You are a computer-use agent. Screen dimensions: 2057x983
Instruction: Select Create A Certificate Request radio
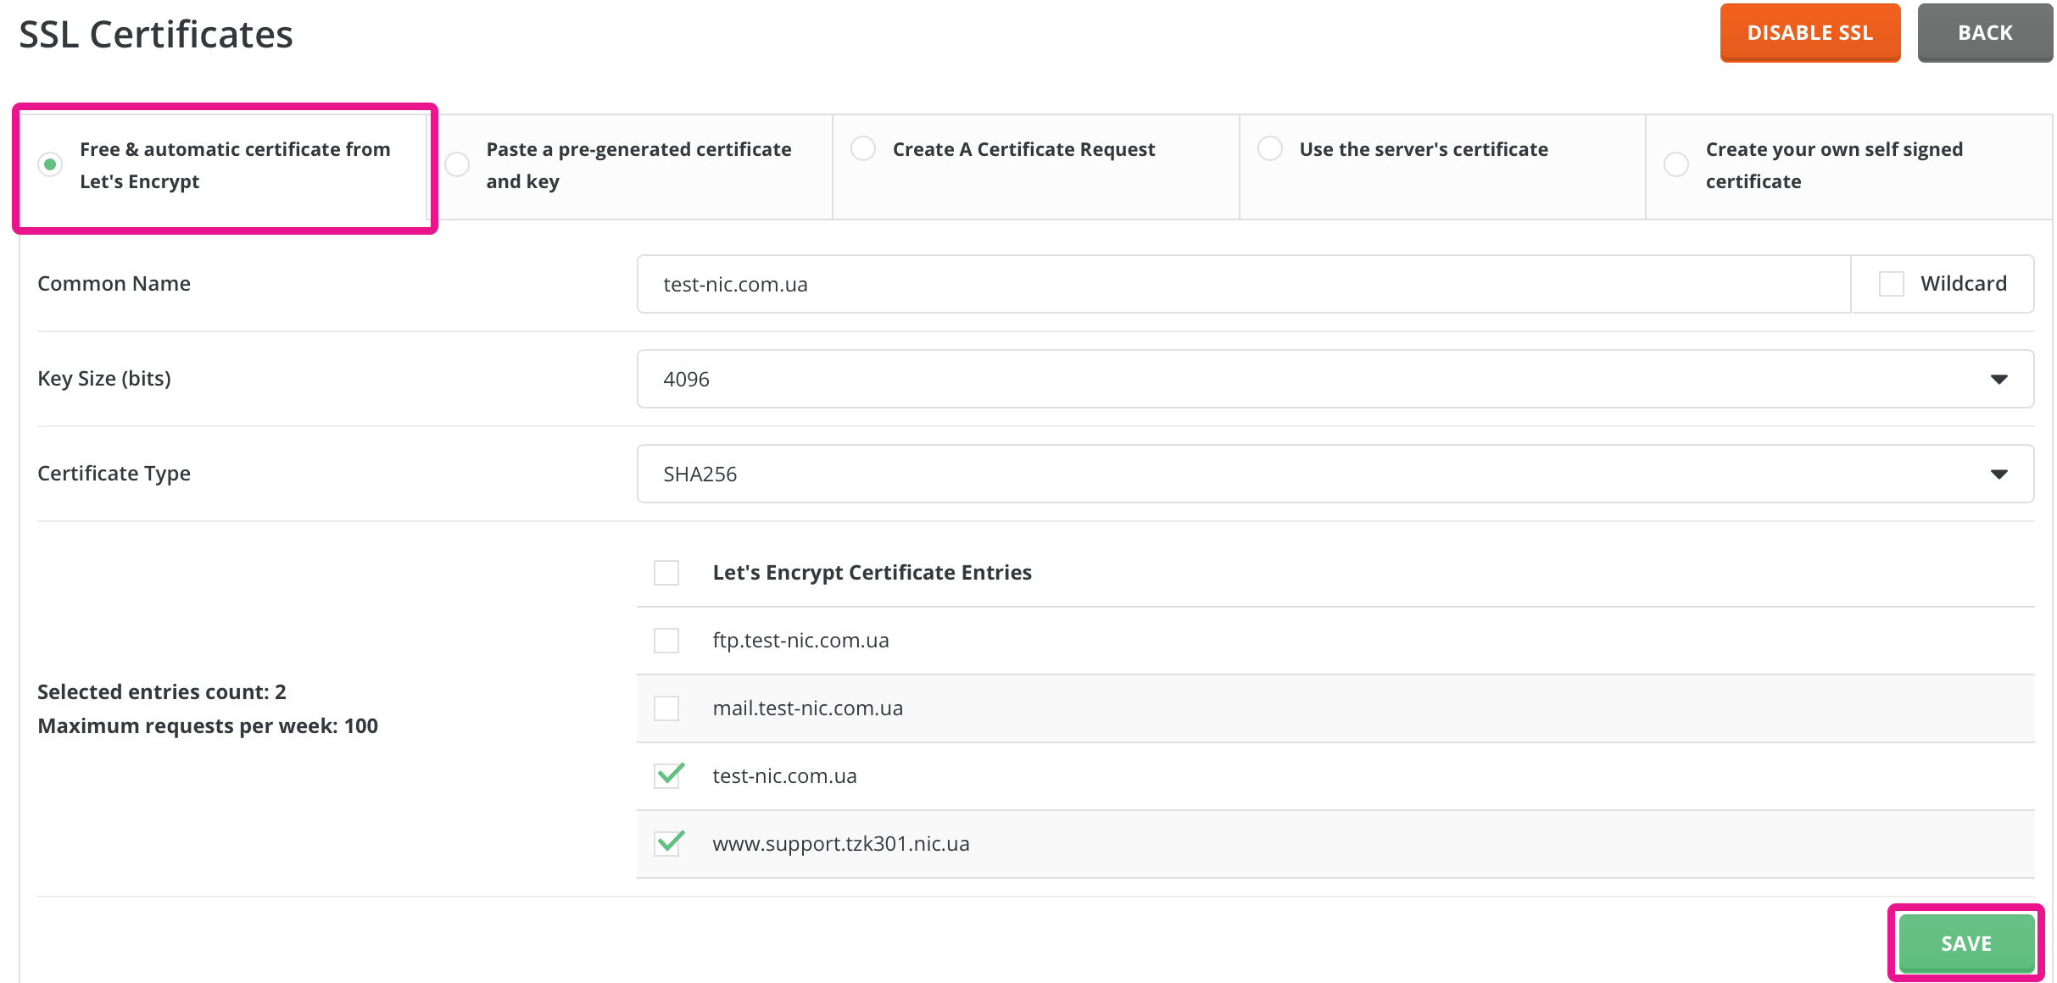point(863,148)
